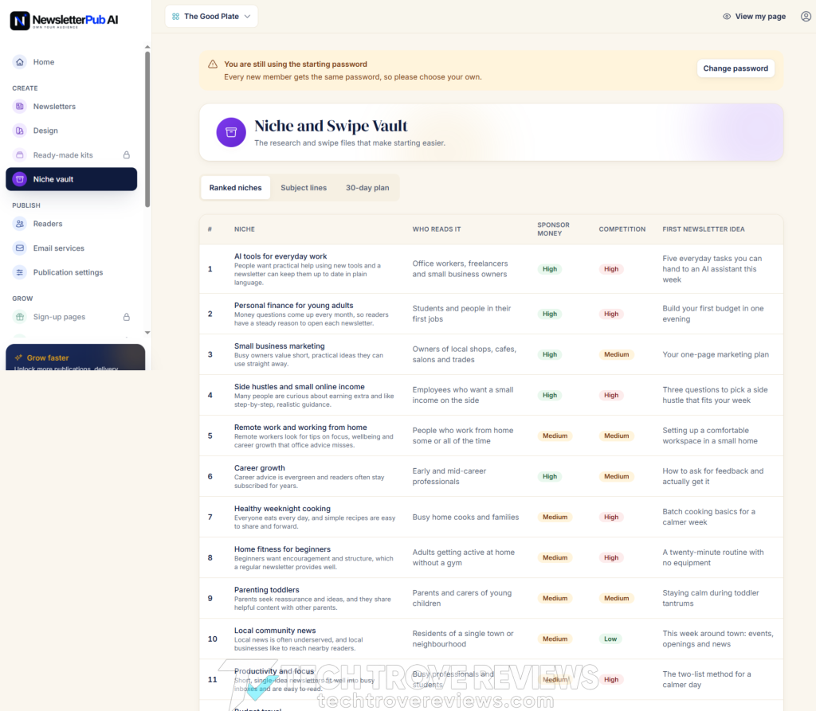Click the sidebar scroll up arrow
The width and height of the screenshot is (816, 711).
click(x=147, y=47)
